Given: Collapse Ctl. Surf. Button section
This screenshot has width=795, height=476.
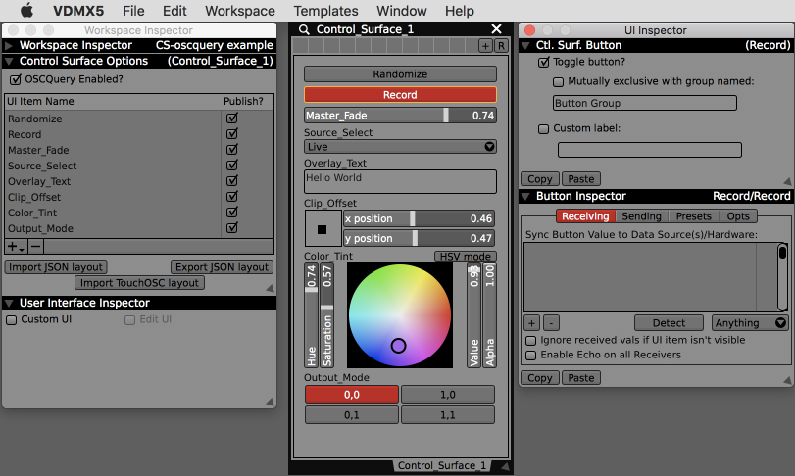Looking at the screenshot, I should tap(525, 46).
